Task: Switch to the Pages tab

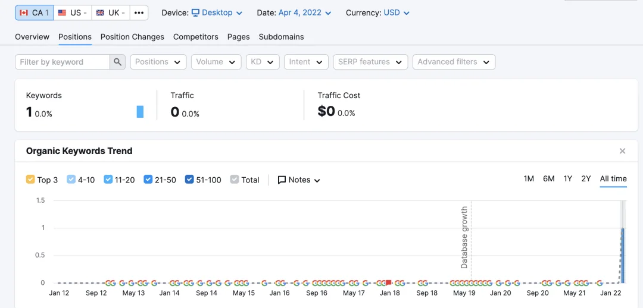Action: click(238, 37)
